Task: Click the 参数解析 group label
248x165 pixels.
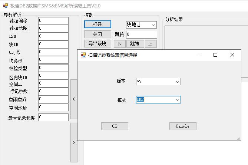Action: [12, 15]
